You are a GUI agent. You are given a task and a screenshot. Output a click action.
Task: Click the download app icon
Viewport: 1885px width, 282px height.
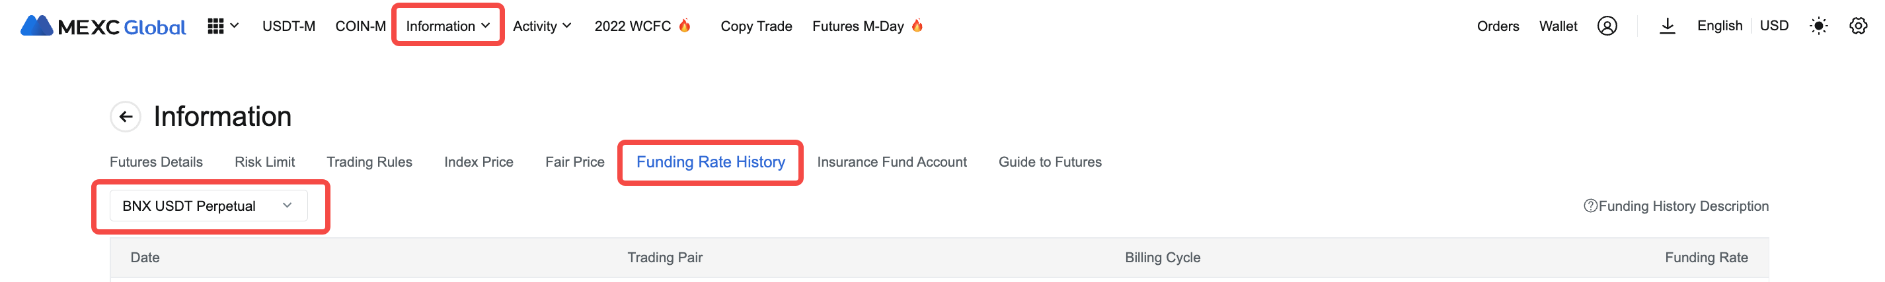tap(1667, 26)
